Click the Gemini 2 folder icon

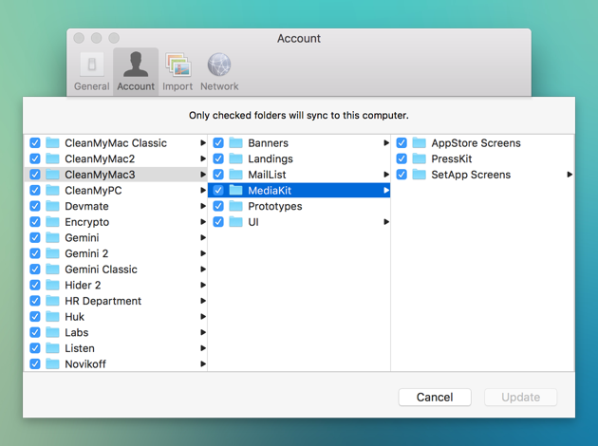click(52, 253)
